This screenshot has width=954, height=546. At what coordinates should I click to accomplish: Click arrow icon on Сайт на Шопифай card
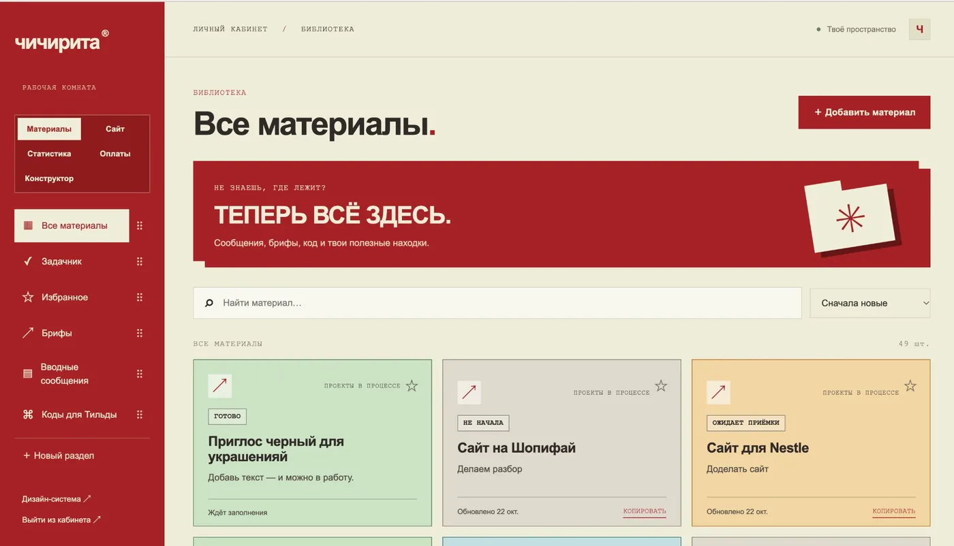click(469, 393)
